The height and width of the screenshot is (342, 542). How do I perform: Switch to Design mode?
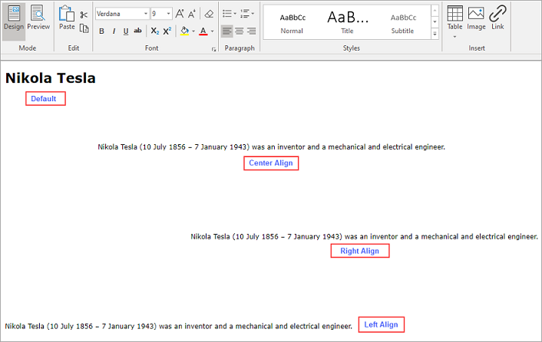pyautogui.click(x=13, y=18)
